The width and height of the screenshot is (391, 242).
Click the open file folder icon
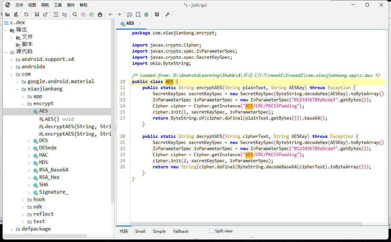[7, 14]
